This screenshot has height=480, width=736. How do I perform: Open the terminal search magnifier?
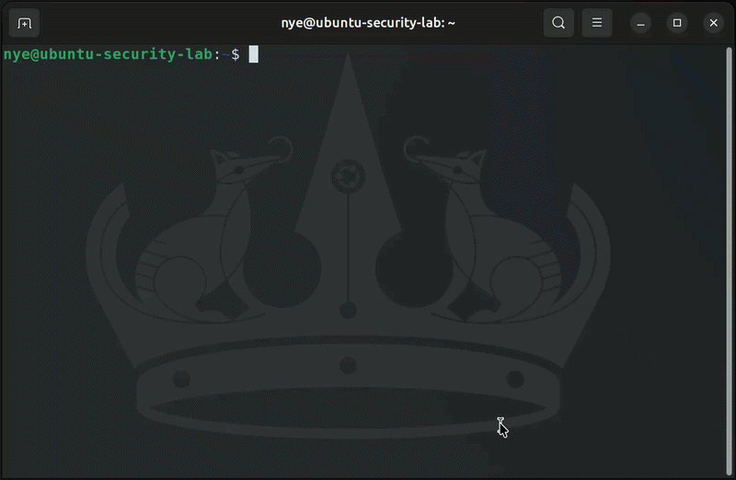click(x=558, y=22)
